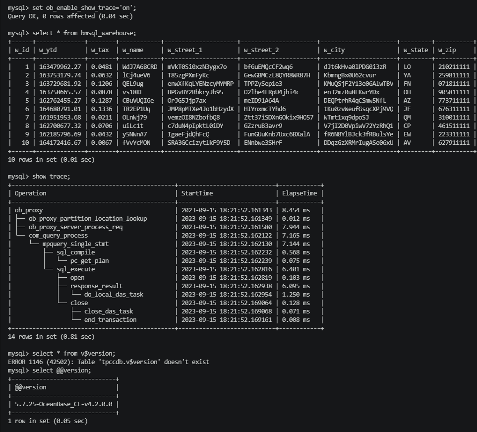477x432 pixels.
Task: Click the do_local_das_task operation
Action: (114, 295)
